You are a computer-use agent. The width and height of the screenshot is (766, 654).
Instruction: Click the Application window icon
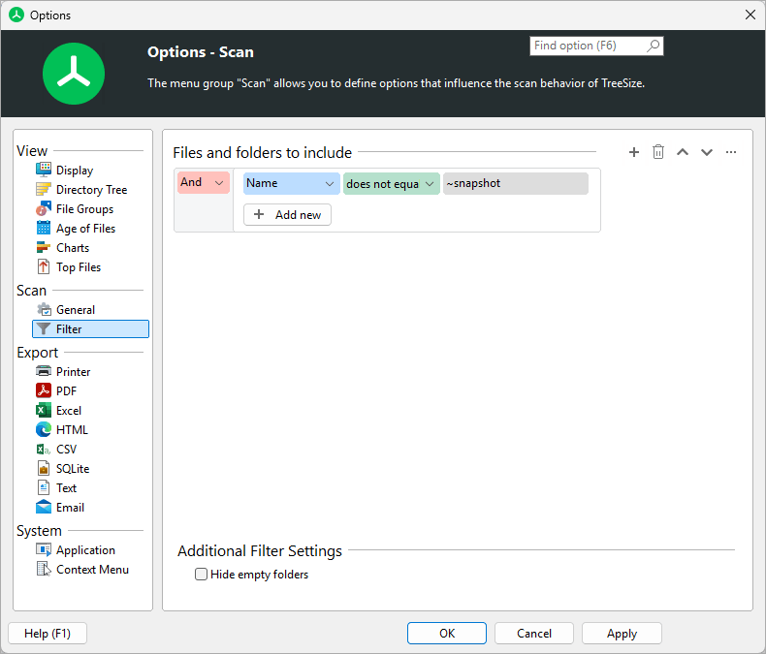[44, 550]
